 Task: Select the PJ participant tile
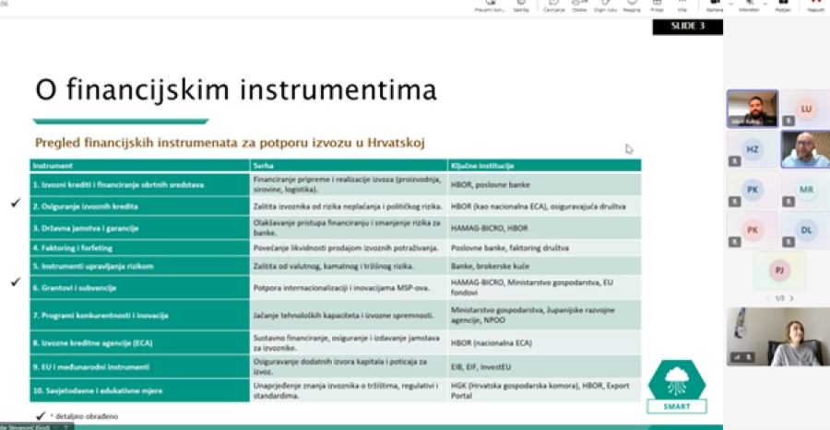(x=778, y=271)
